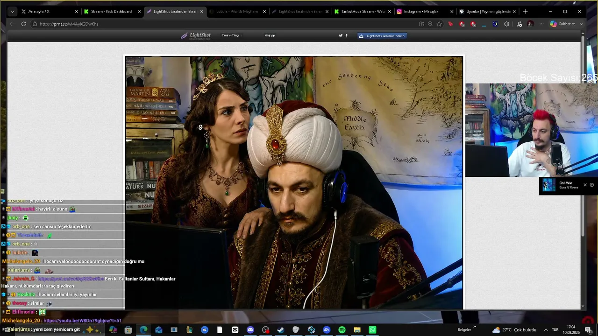Open WhatsApp from the taskbar
Image resolution: width=598 pixels, height=336 pixels.
pos(372,330)
